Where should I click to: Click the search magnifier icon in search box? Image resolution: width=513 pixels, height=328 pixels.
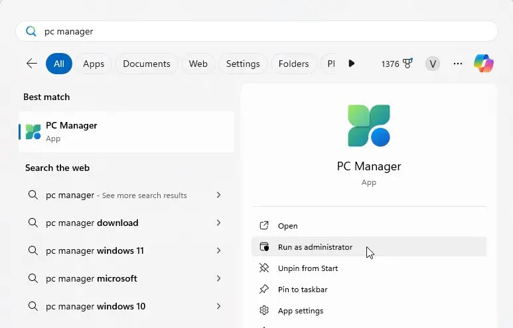31,31
